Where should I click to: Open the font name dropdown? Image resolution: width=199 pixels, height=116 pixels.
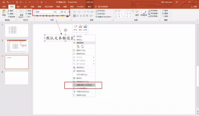click(x=53, y=12)
